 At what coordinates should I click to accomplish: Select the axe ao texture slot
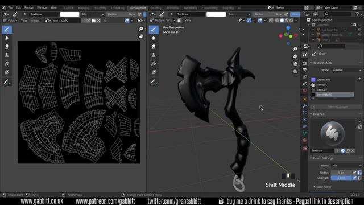332,85
